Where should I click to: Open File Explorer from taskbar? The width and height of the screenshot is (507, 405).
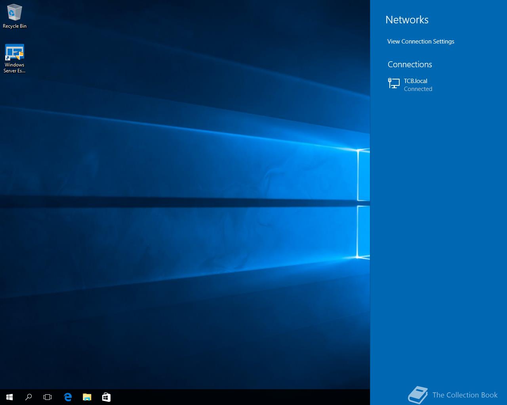point(87,397)
